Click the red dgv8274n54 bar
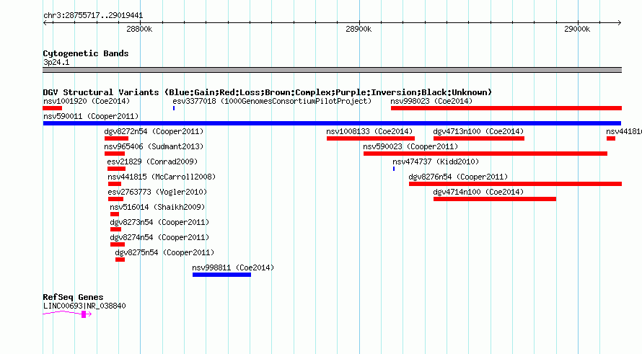This screenshot has width=642, height=354. [118, 244]
